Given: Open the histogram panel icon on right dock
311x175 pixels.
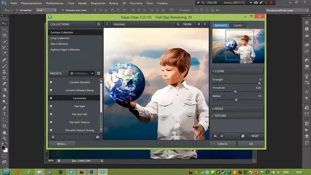Looking at the screenshot, I should [307, 36].
